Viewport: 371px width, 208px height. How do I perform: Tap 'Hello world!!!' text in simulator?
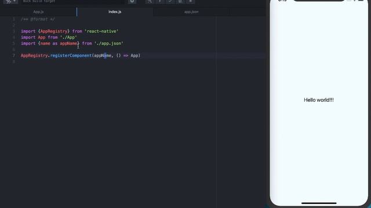319,100
